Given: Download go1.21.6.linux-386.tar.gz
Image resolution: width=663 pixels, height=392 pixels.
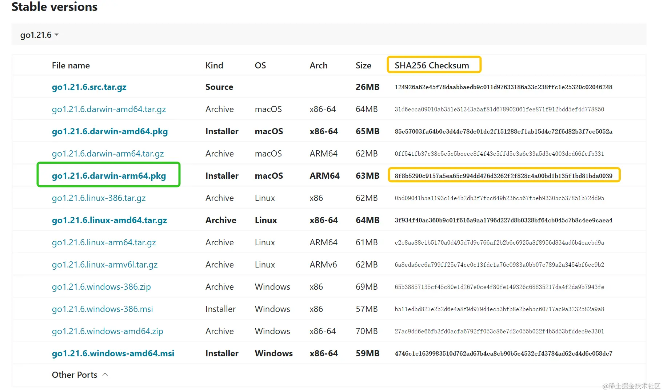Looking at the screenshot, I should [x=99, y=198].
